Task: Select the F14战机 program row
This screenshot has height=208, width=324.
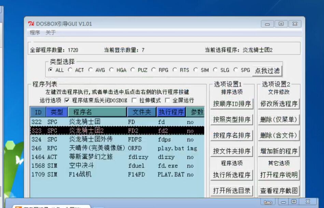Action: tap(80, 175)
